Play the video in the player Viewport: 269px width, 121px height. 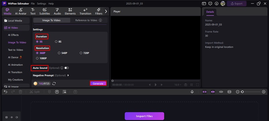click(x=156, y=85)
